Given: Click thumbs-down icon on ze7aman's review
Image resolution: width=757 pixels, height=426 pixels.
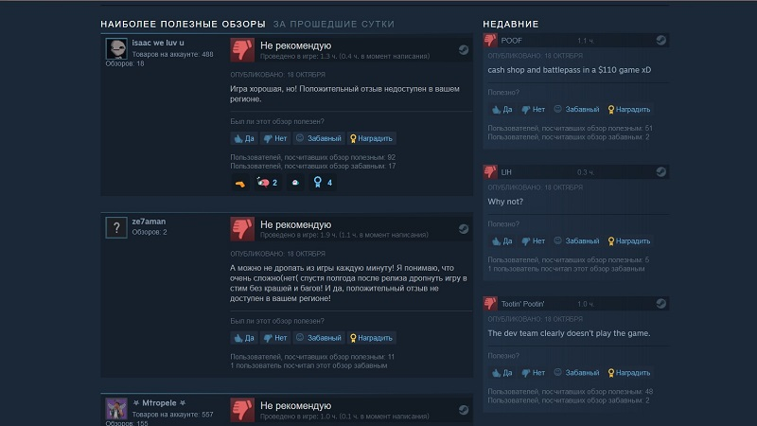Looking at the screenshot, I should [242, 229].
